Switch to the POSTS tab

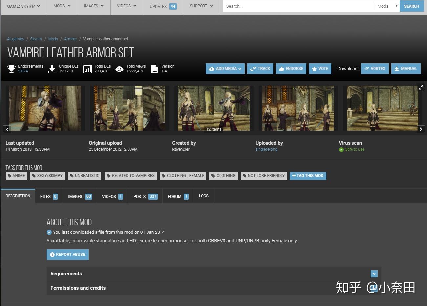point(145,196)
